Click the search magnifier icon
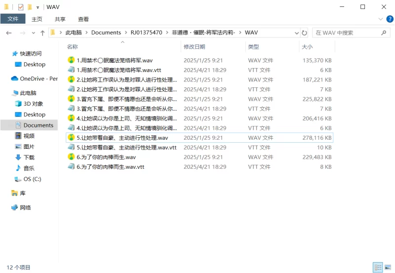 point(384,33)
